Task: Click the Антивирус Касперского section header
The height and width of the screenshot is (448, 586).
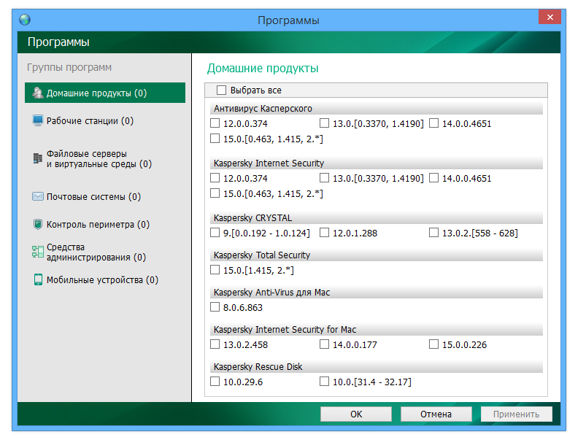Action: click(377, 109)
